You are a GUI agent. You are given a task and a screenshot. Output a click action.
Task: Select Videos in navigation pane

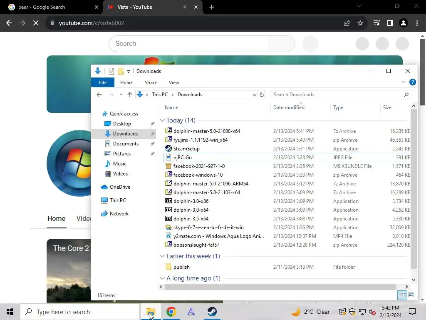(120, 174)
